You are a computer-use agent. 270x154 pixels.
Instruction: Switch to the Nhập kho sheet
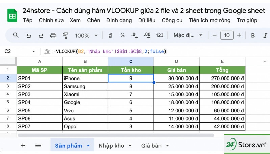point(112,146)
